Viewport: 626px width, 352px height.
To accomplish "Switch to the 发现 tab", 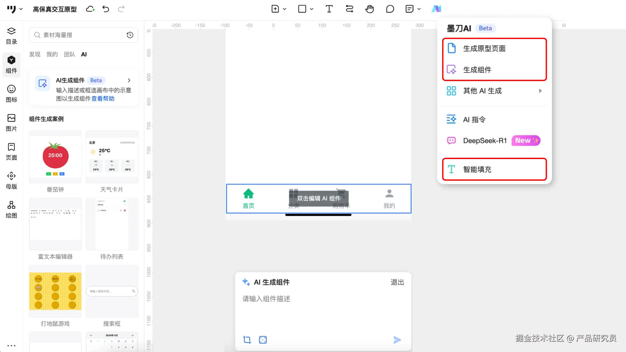I will click(35, 54).
